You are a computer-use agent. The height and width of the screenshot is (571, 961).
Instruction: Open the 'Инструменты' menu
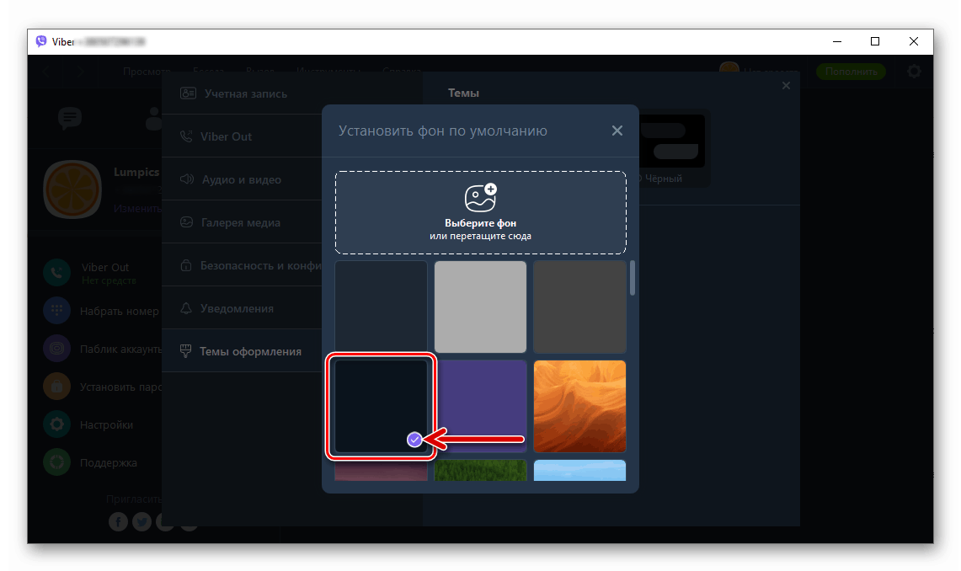[328, 72]
